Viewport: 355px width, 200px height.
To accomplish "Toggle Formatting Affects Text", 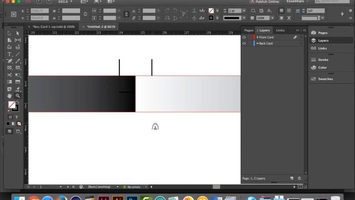I will [17, 117].
